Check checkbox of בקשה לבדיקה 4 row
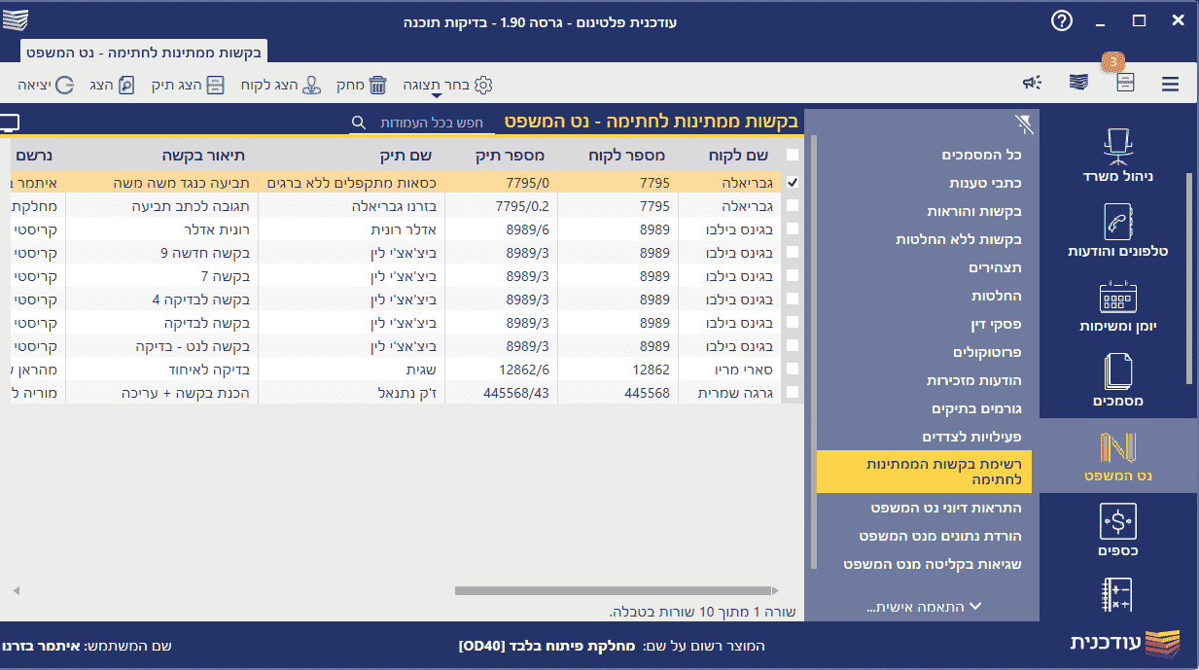The width and height of the screenshot is (1199, 670). point(793,299)
